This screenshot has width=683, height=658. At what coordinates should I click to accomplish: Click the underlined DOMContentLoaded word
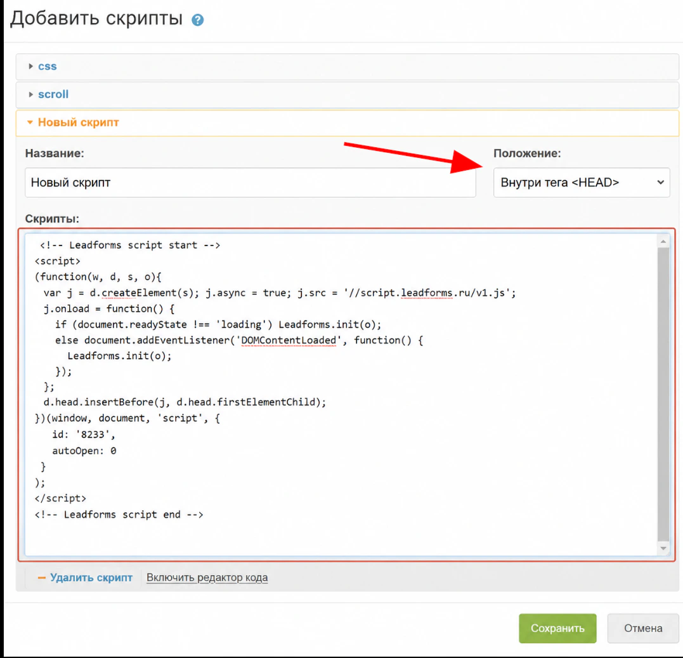point(289,340)
